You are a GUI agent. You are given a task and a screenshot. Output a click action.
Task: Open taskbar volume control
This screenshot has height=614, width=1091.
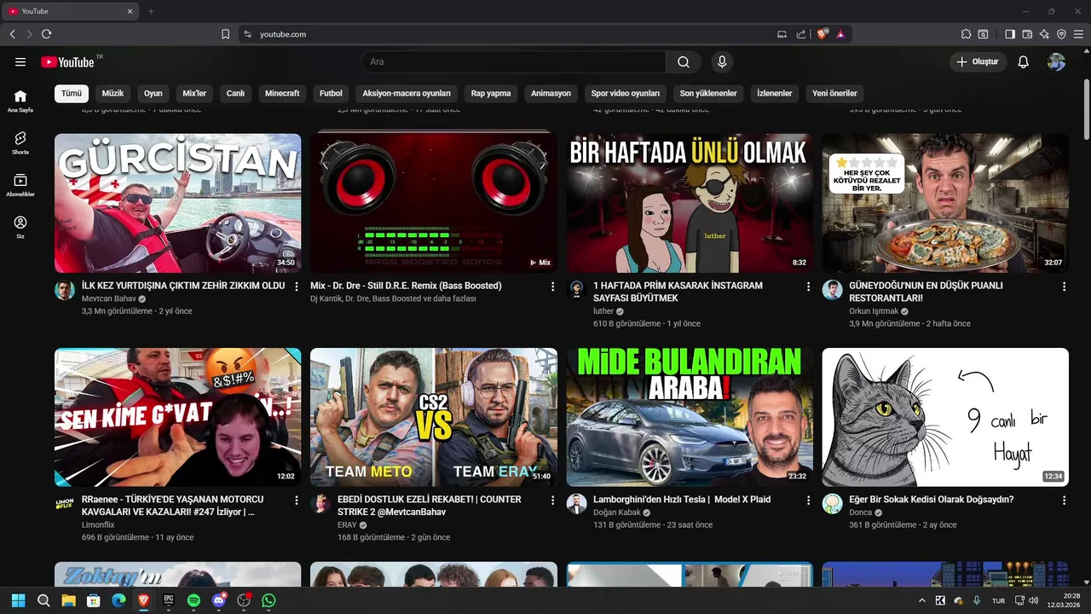[1034, 600]
